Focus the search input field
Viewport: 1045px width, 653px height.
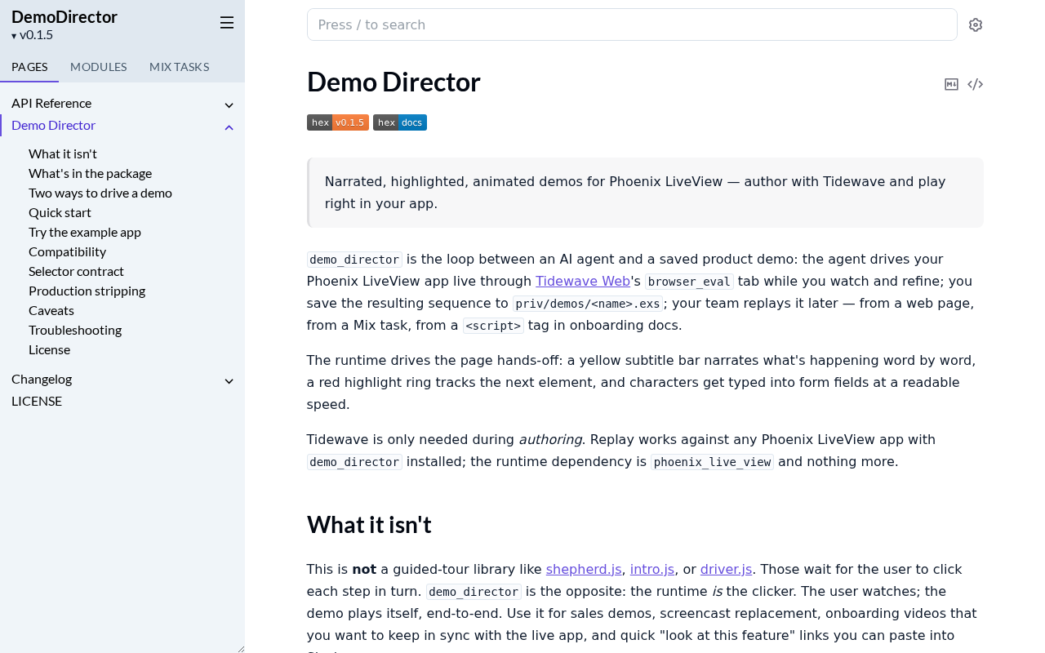click(632, 24)
